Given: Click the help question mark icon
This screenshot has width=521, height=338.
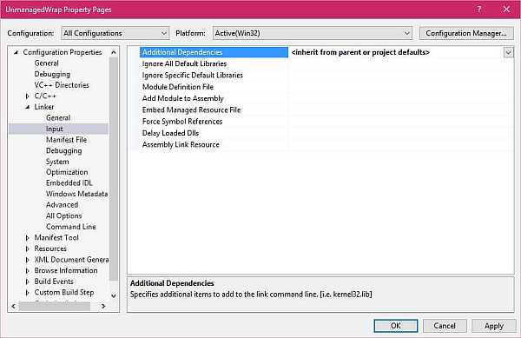Looking at the screenshot, I should click(x=478, y=9).
